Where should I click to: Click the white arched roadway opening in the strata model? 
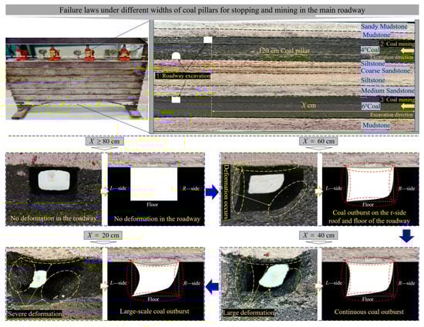[176, 56]
